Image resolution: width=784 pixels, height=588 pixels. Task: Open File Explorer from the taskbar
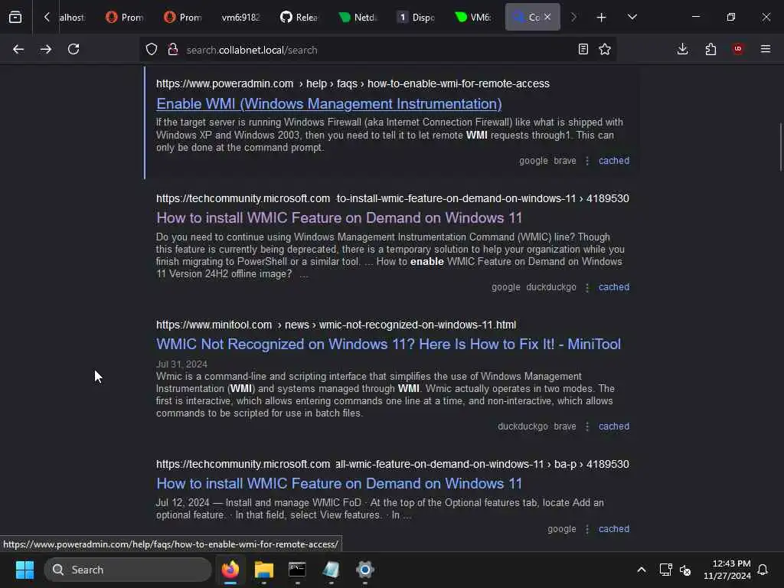click(x=264, y=570)
